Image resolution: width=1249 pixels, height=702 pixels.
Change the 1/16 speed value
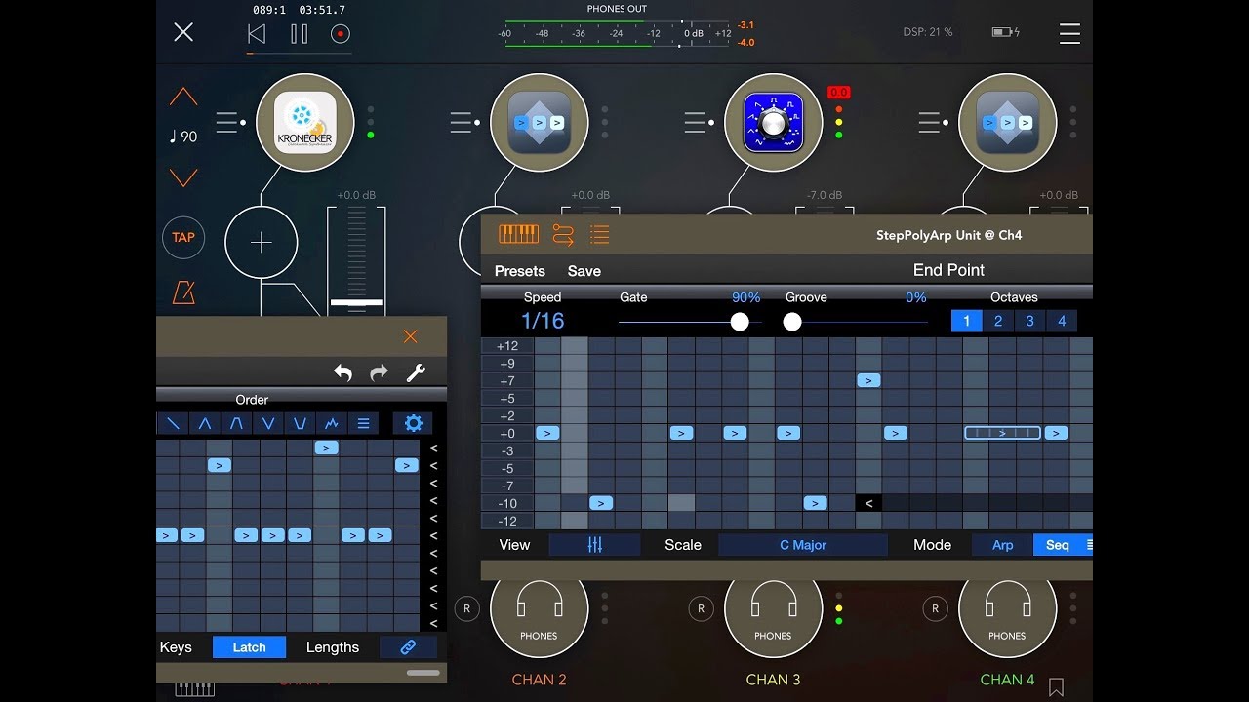click(543, 321)
